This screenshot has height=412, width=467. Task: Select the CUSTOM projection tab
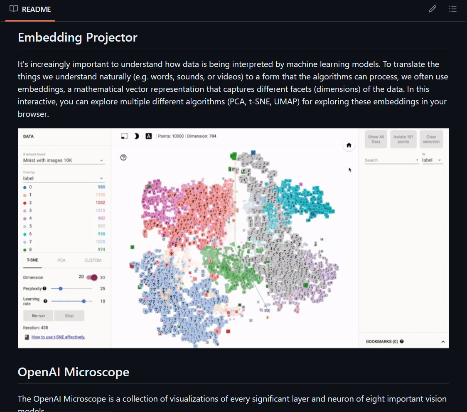pos(93,260)
